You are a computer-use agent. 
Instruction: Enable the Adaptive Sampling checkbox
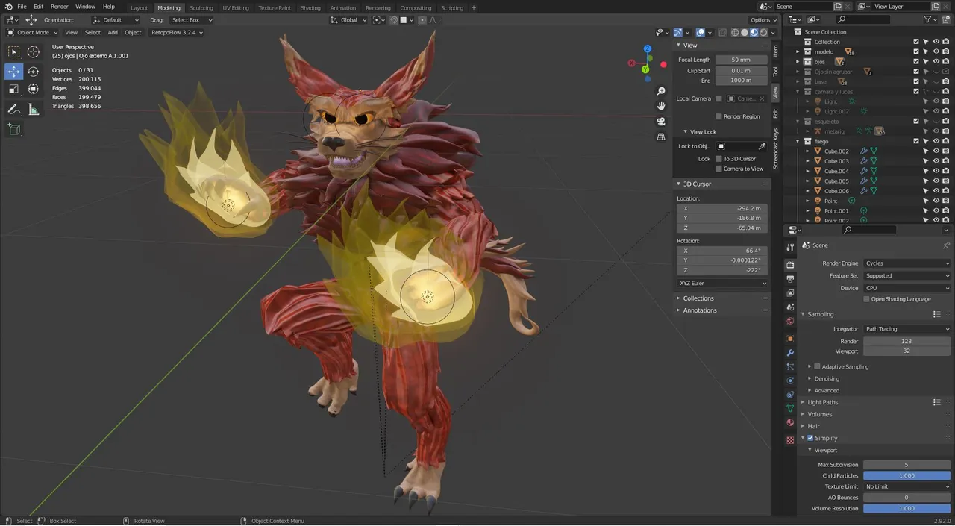pos(817,366)
